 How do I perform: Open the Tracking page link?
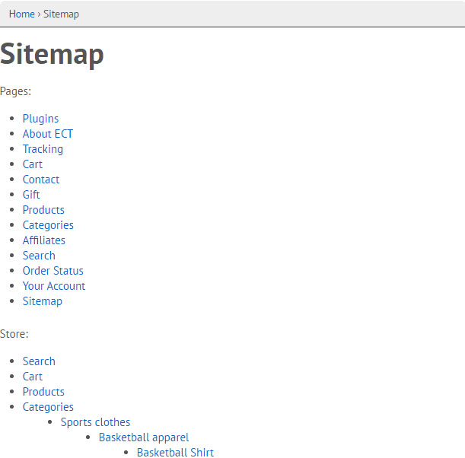(43, 149)
